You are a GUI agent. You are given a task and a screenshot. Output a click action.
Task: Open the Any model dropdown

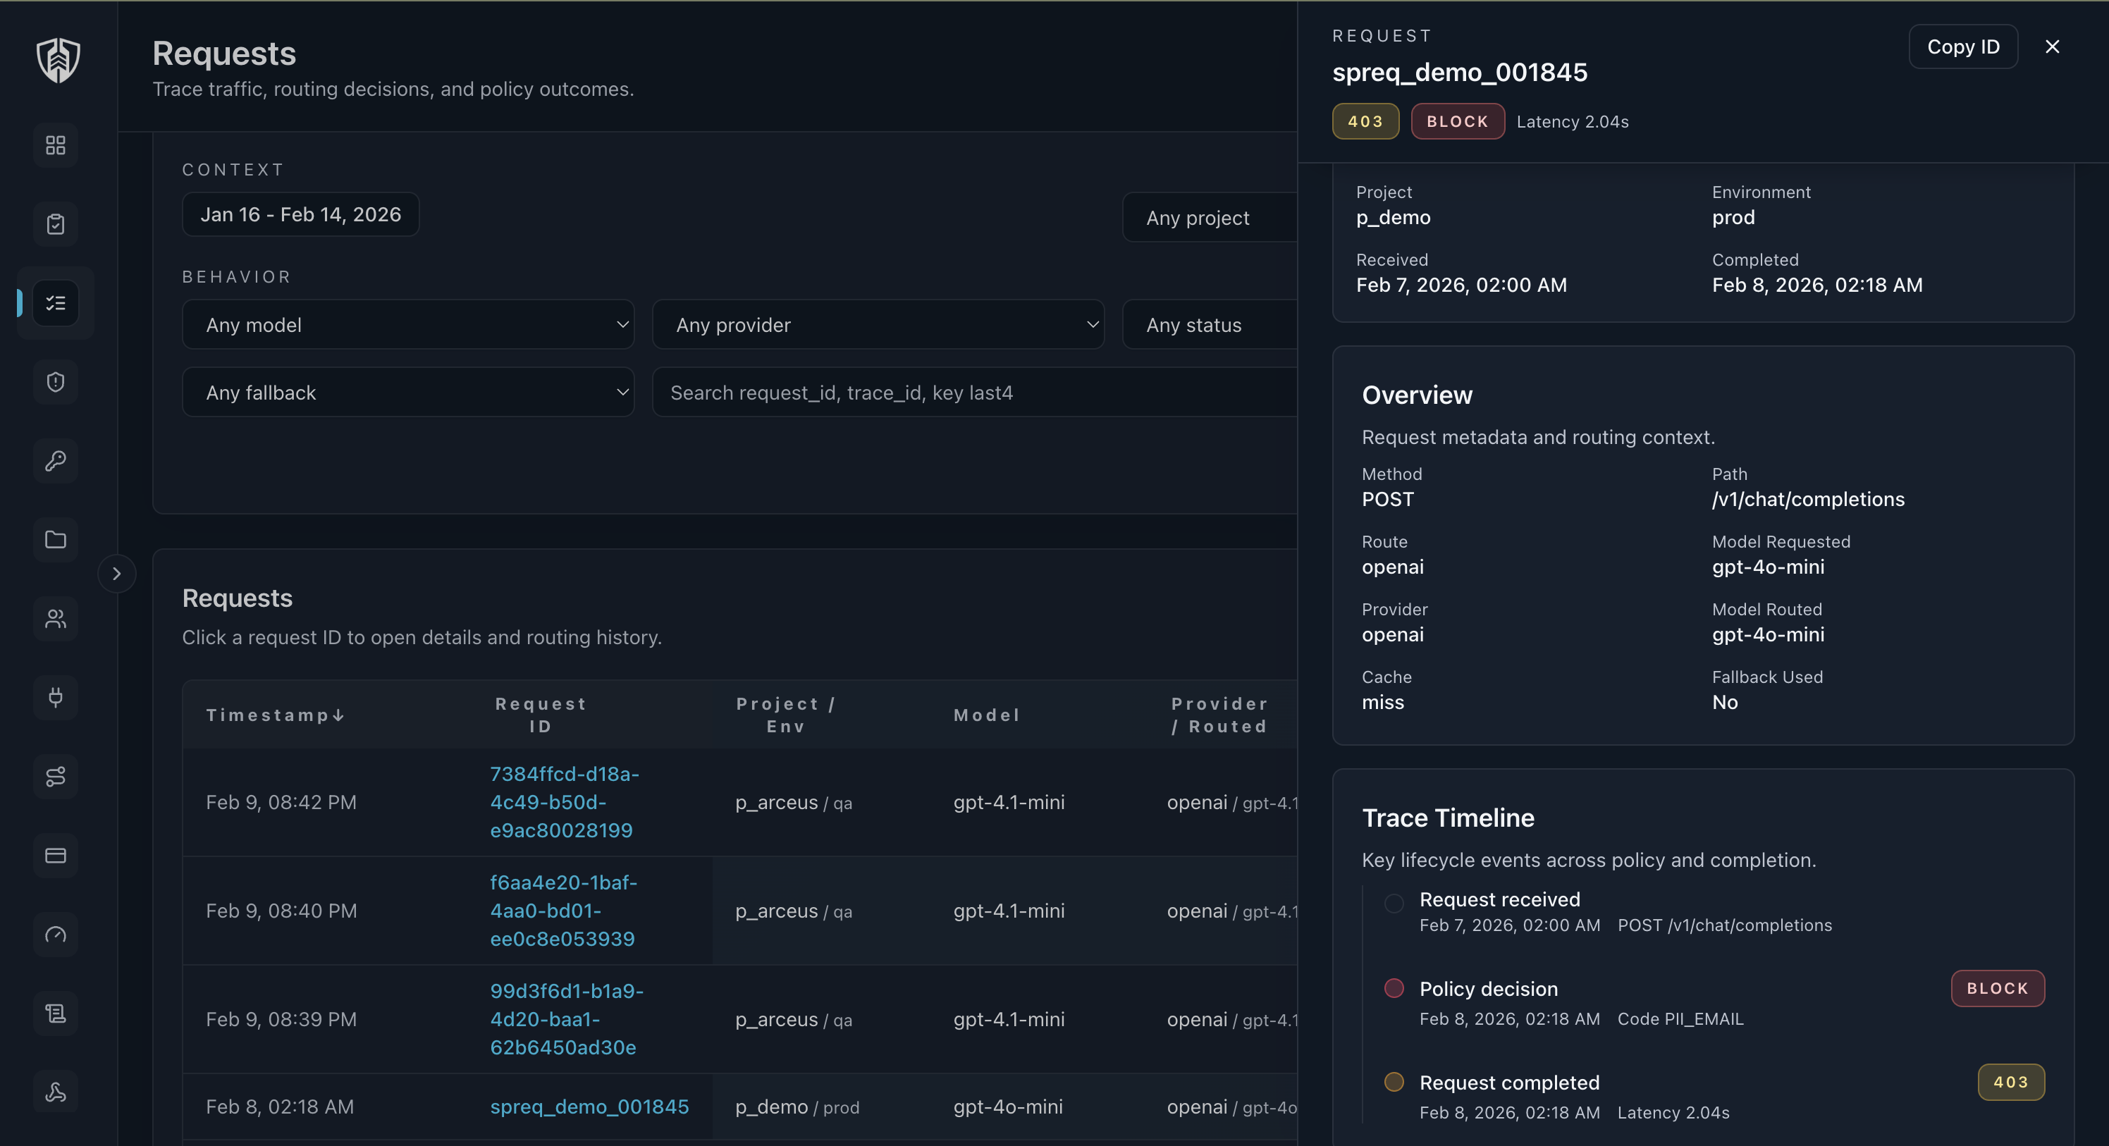409,324
